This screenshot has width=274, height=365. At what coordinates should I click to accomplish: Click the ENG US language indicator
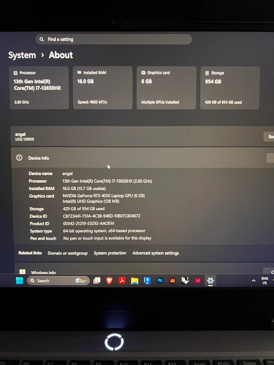tap(265, 281)
